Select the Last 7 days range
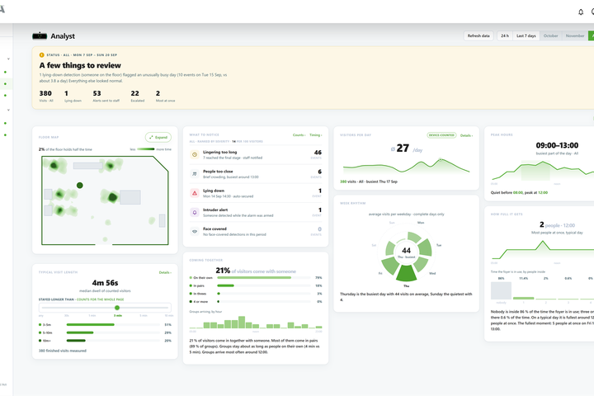The image size is (594, 396). [x=526, y=35]
